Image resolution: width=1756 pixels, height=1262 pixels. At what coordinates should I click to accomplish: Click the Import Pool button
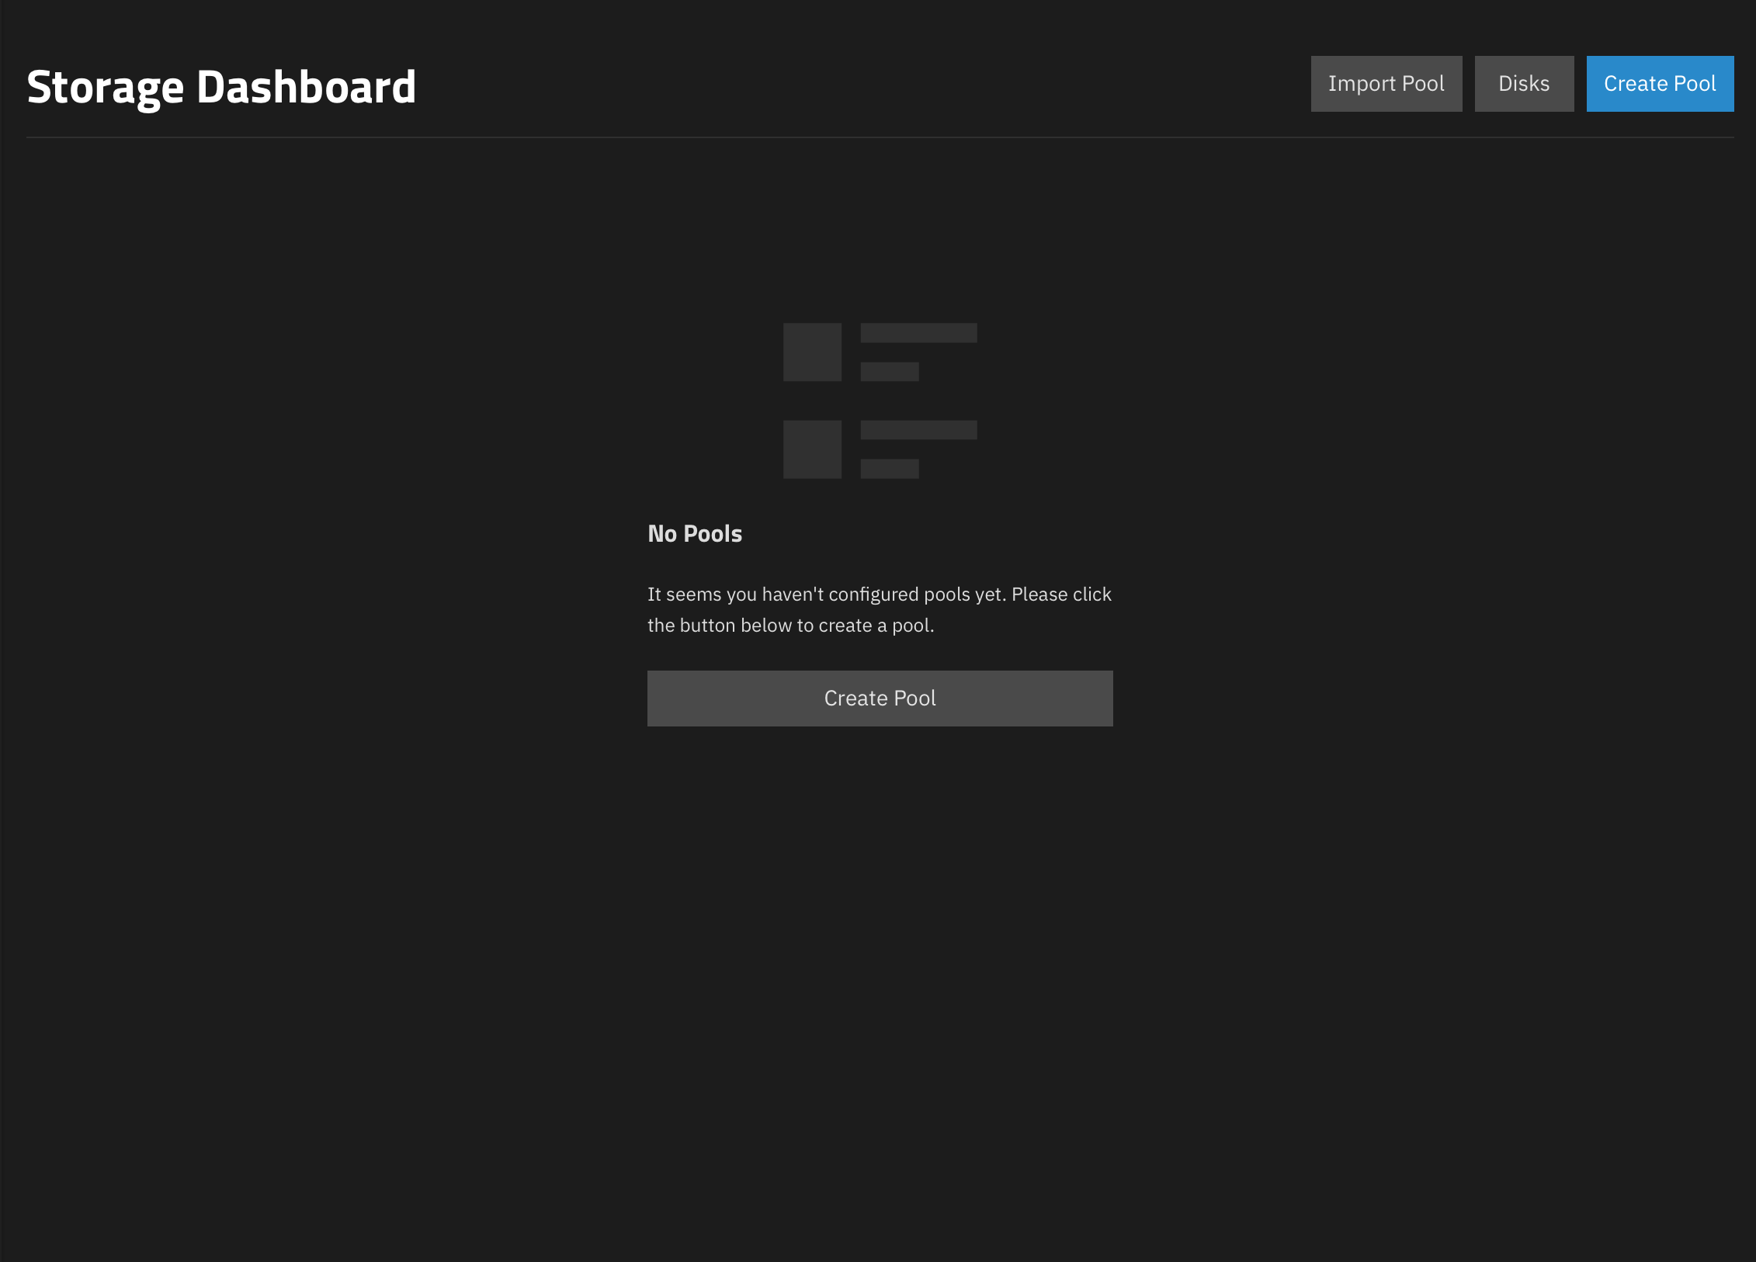coord(1385,83)
